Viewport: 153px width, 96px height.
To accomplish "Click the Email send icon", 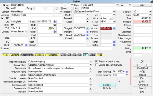I will tap(61, 35).
